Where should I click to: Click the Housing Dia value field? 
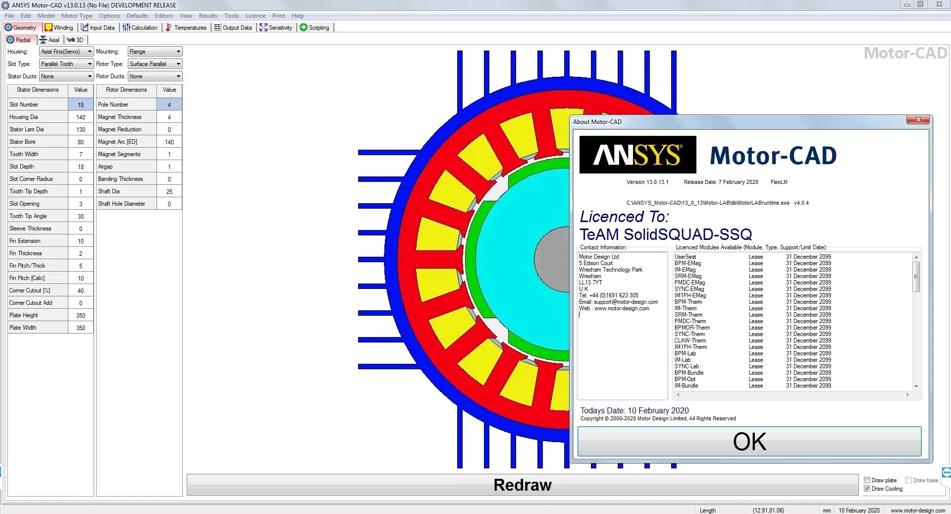(x=81, y=117)
